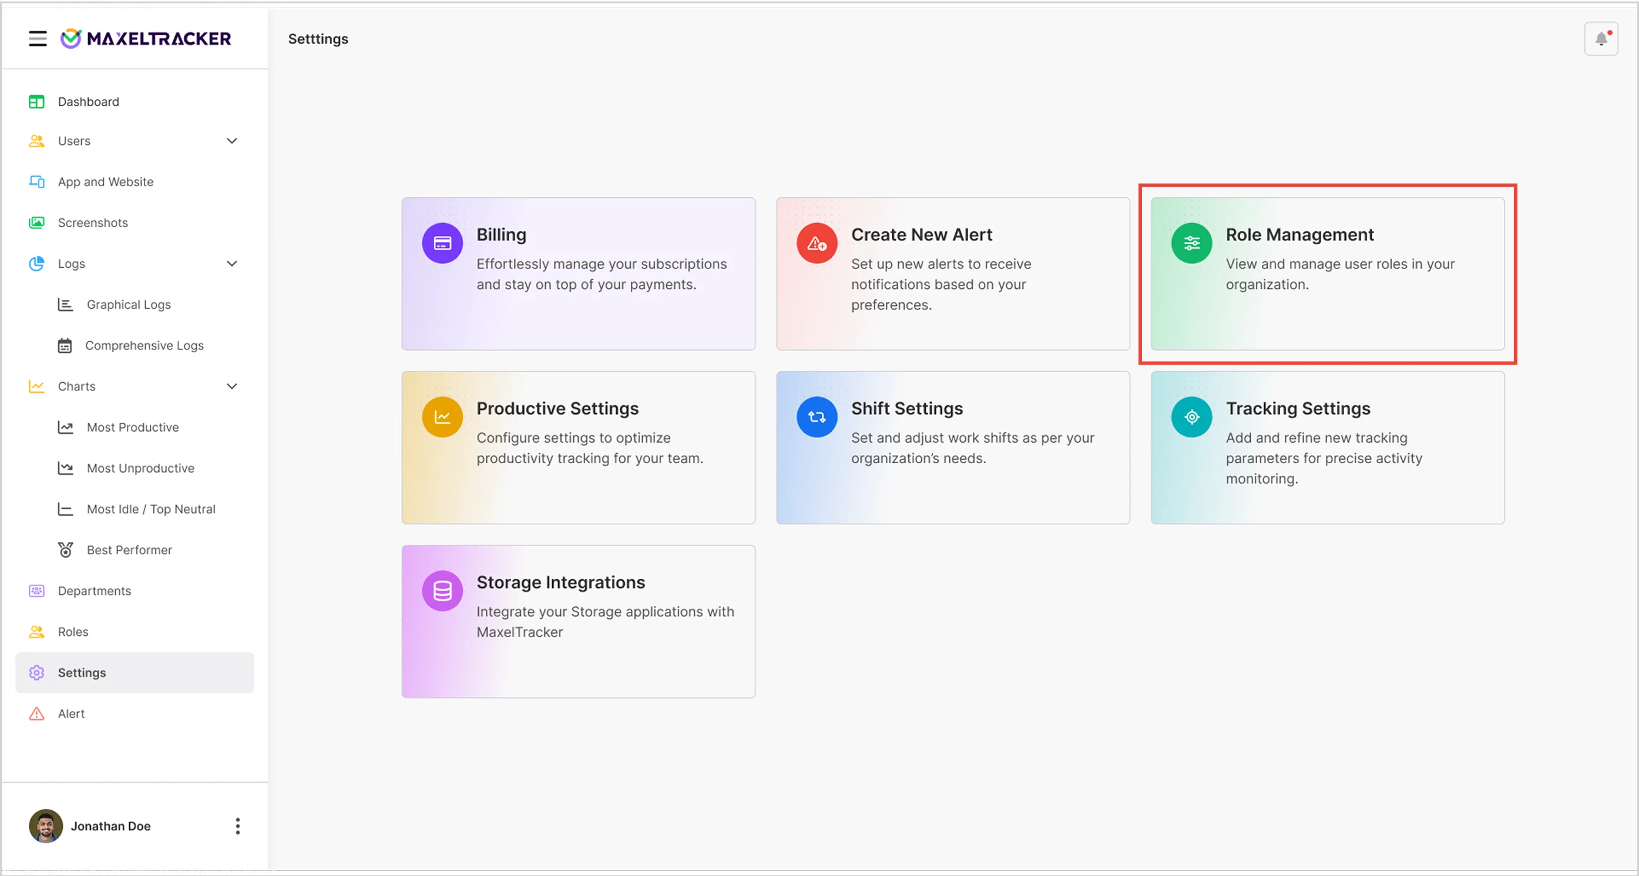Click the Setttings page heading

318,39
